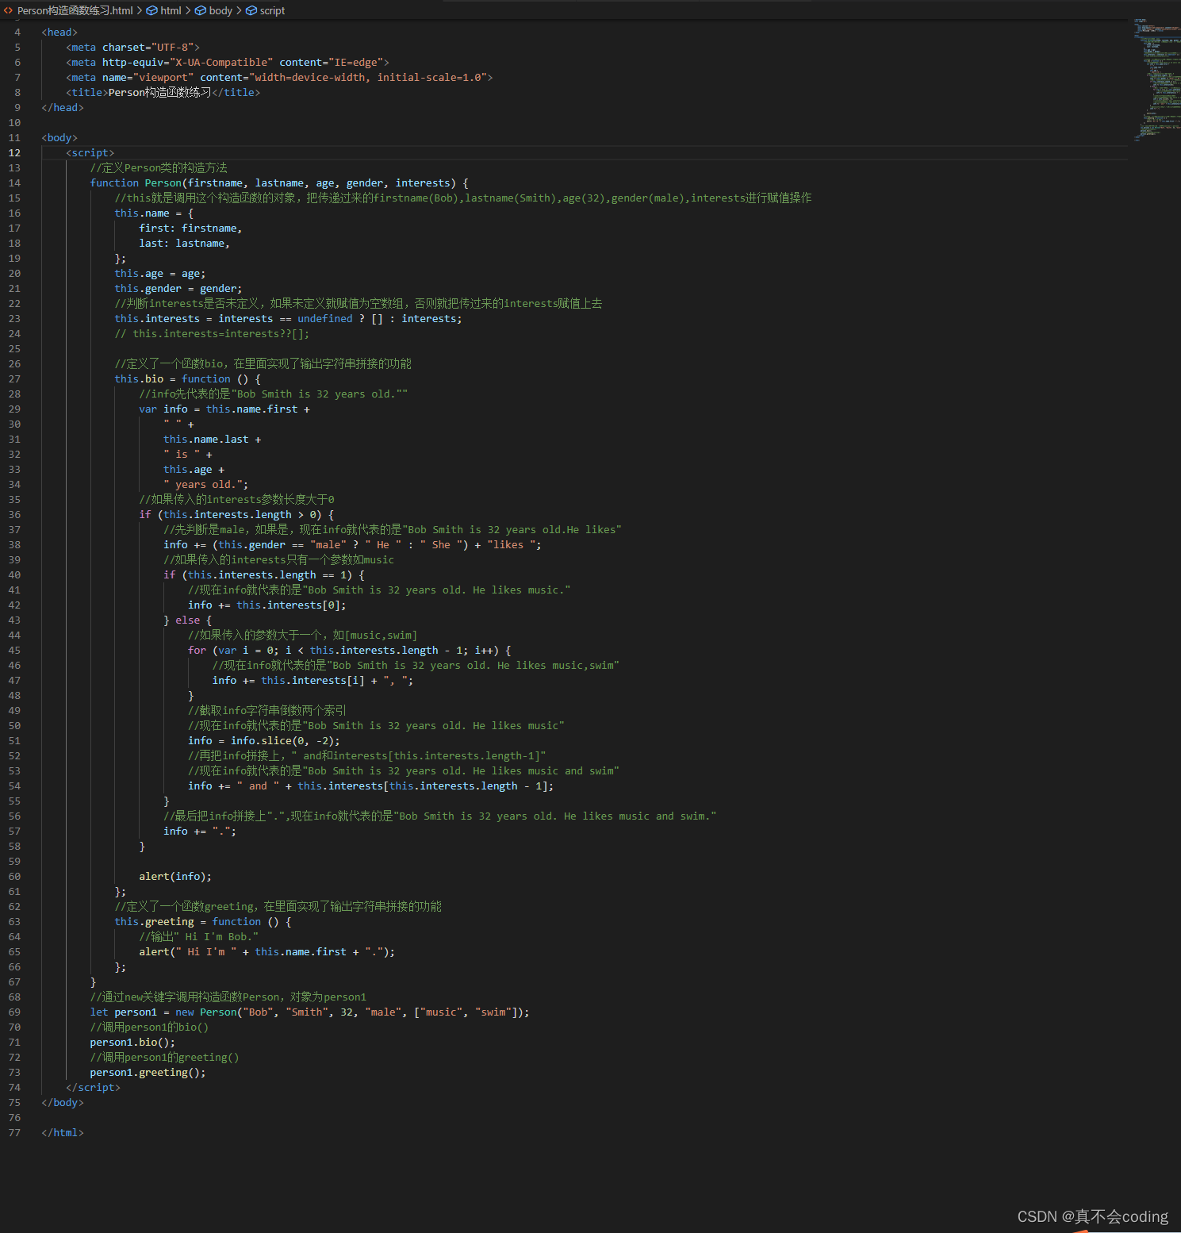Click the //调用person1的bio() comment
Image resolution: width=1181 pixels, height=1233 pixels.
coord(149,1027)
